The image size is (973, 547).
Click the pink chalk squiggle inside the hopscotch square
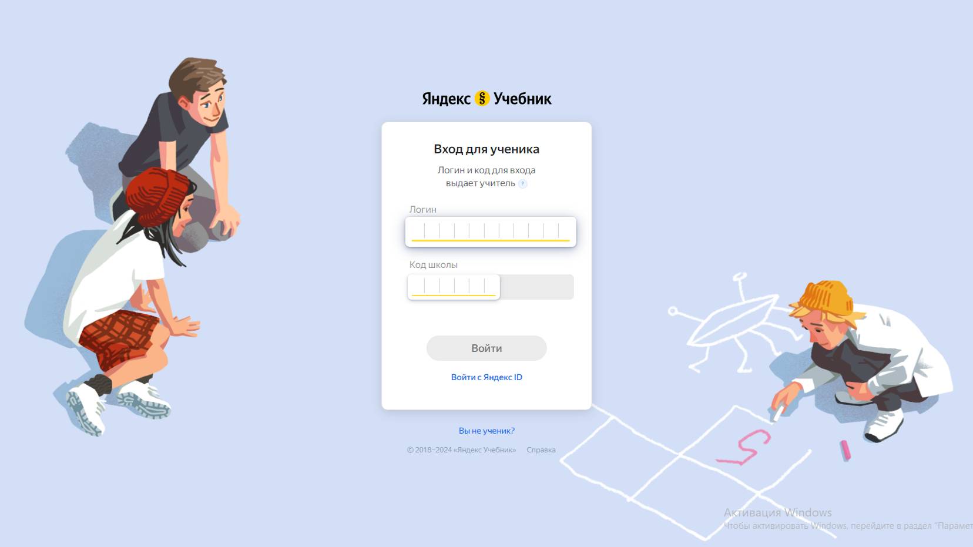pos(744,447)
